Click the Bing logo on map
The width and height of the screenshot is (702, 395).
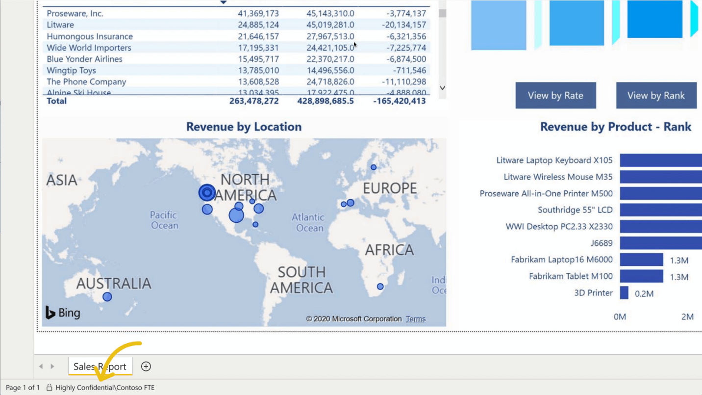(x=63, y=313)
